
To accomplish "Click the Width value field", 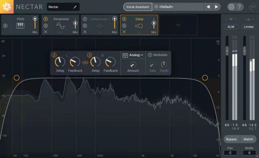I will [x=249, y=153].
